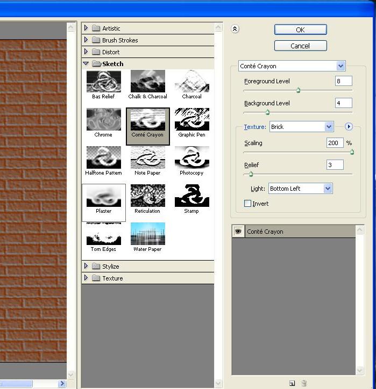This screenshot has width=376, height=389.
Task: Collapse the Sketch filter folder
Action: tap(86, 63)
